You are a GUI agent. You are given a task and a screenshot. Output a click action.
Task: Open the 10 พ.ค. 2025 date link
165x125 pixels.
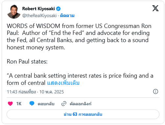point(52,92)
